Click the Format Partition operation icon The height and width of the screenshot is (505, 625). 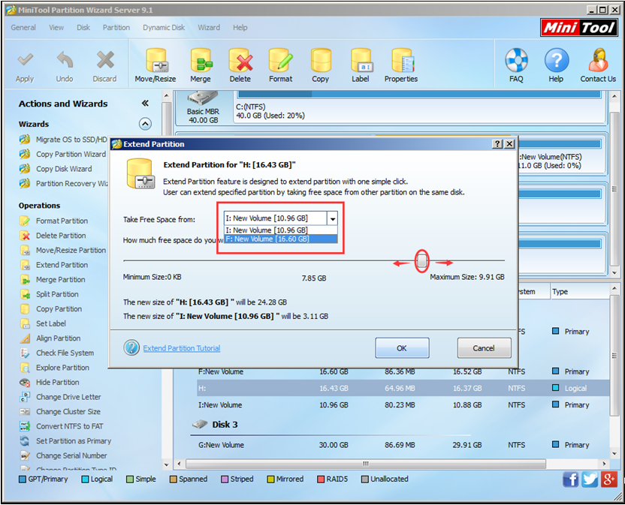pyautogui.click(x=25, y=221)
